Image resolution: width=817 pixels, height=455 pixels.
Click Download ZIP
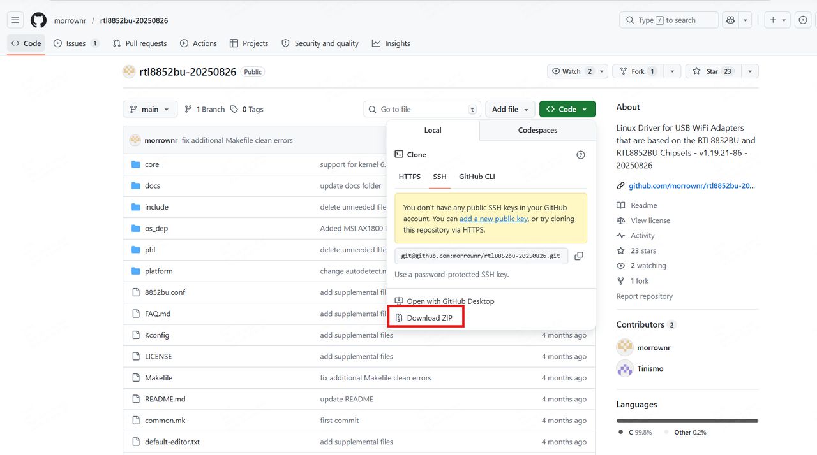429,317
